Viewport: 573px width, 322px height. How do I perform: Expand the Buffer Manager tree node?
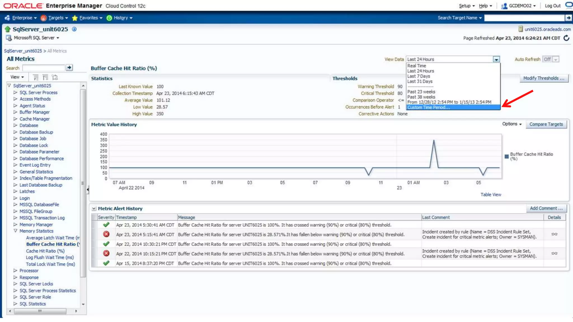pyautogui.click(x=15, y=112)
